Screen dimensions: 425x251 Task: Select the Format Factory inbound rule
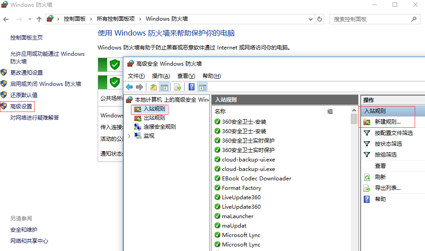click(241, 188)
